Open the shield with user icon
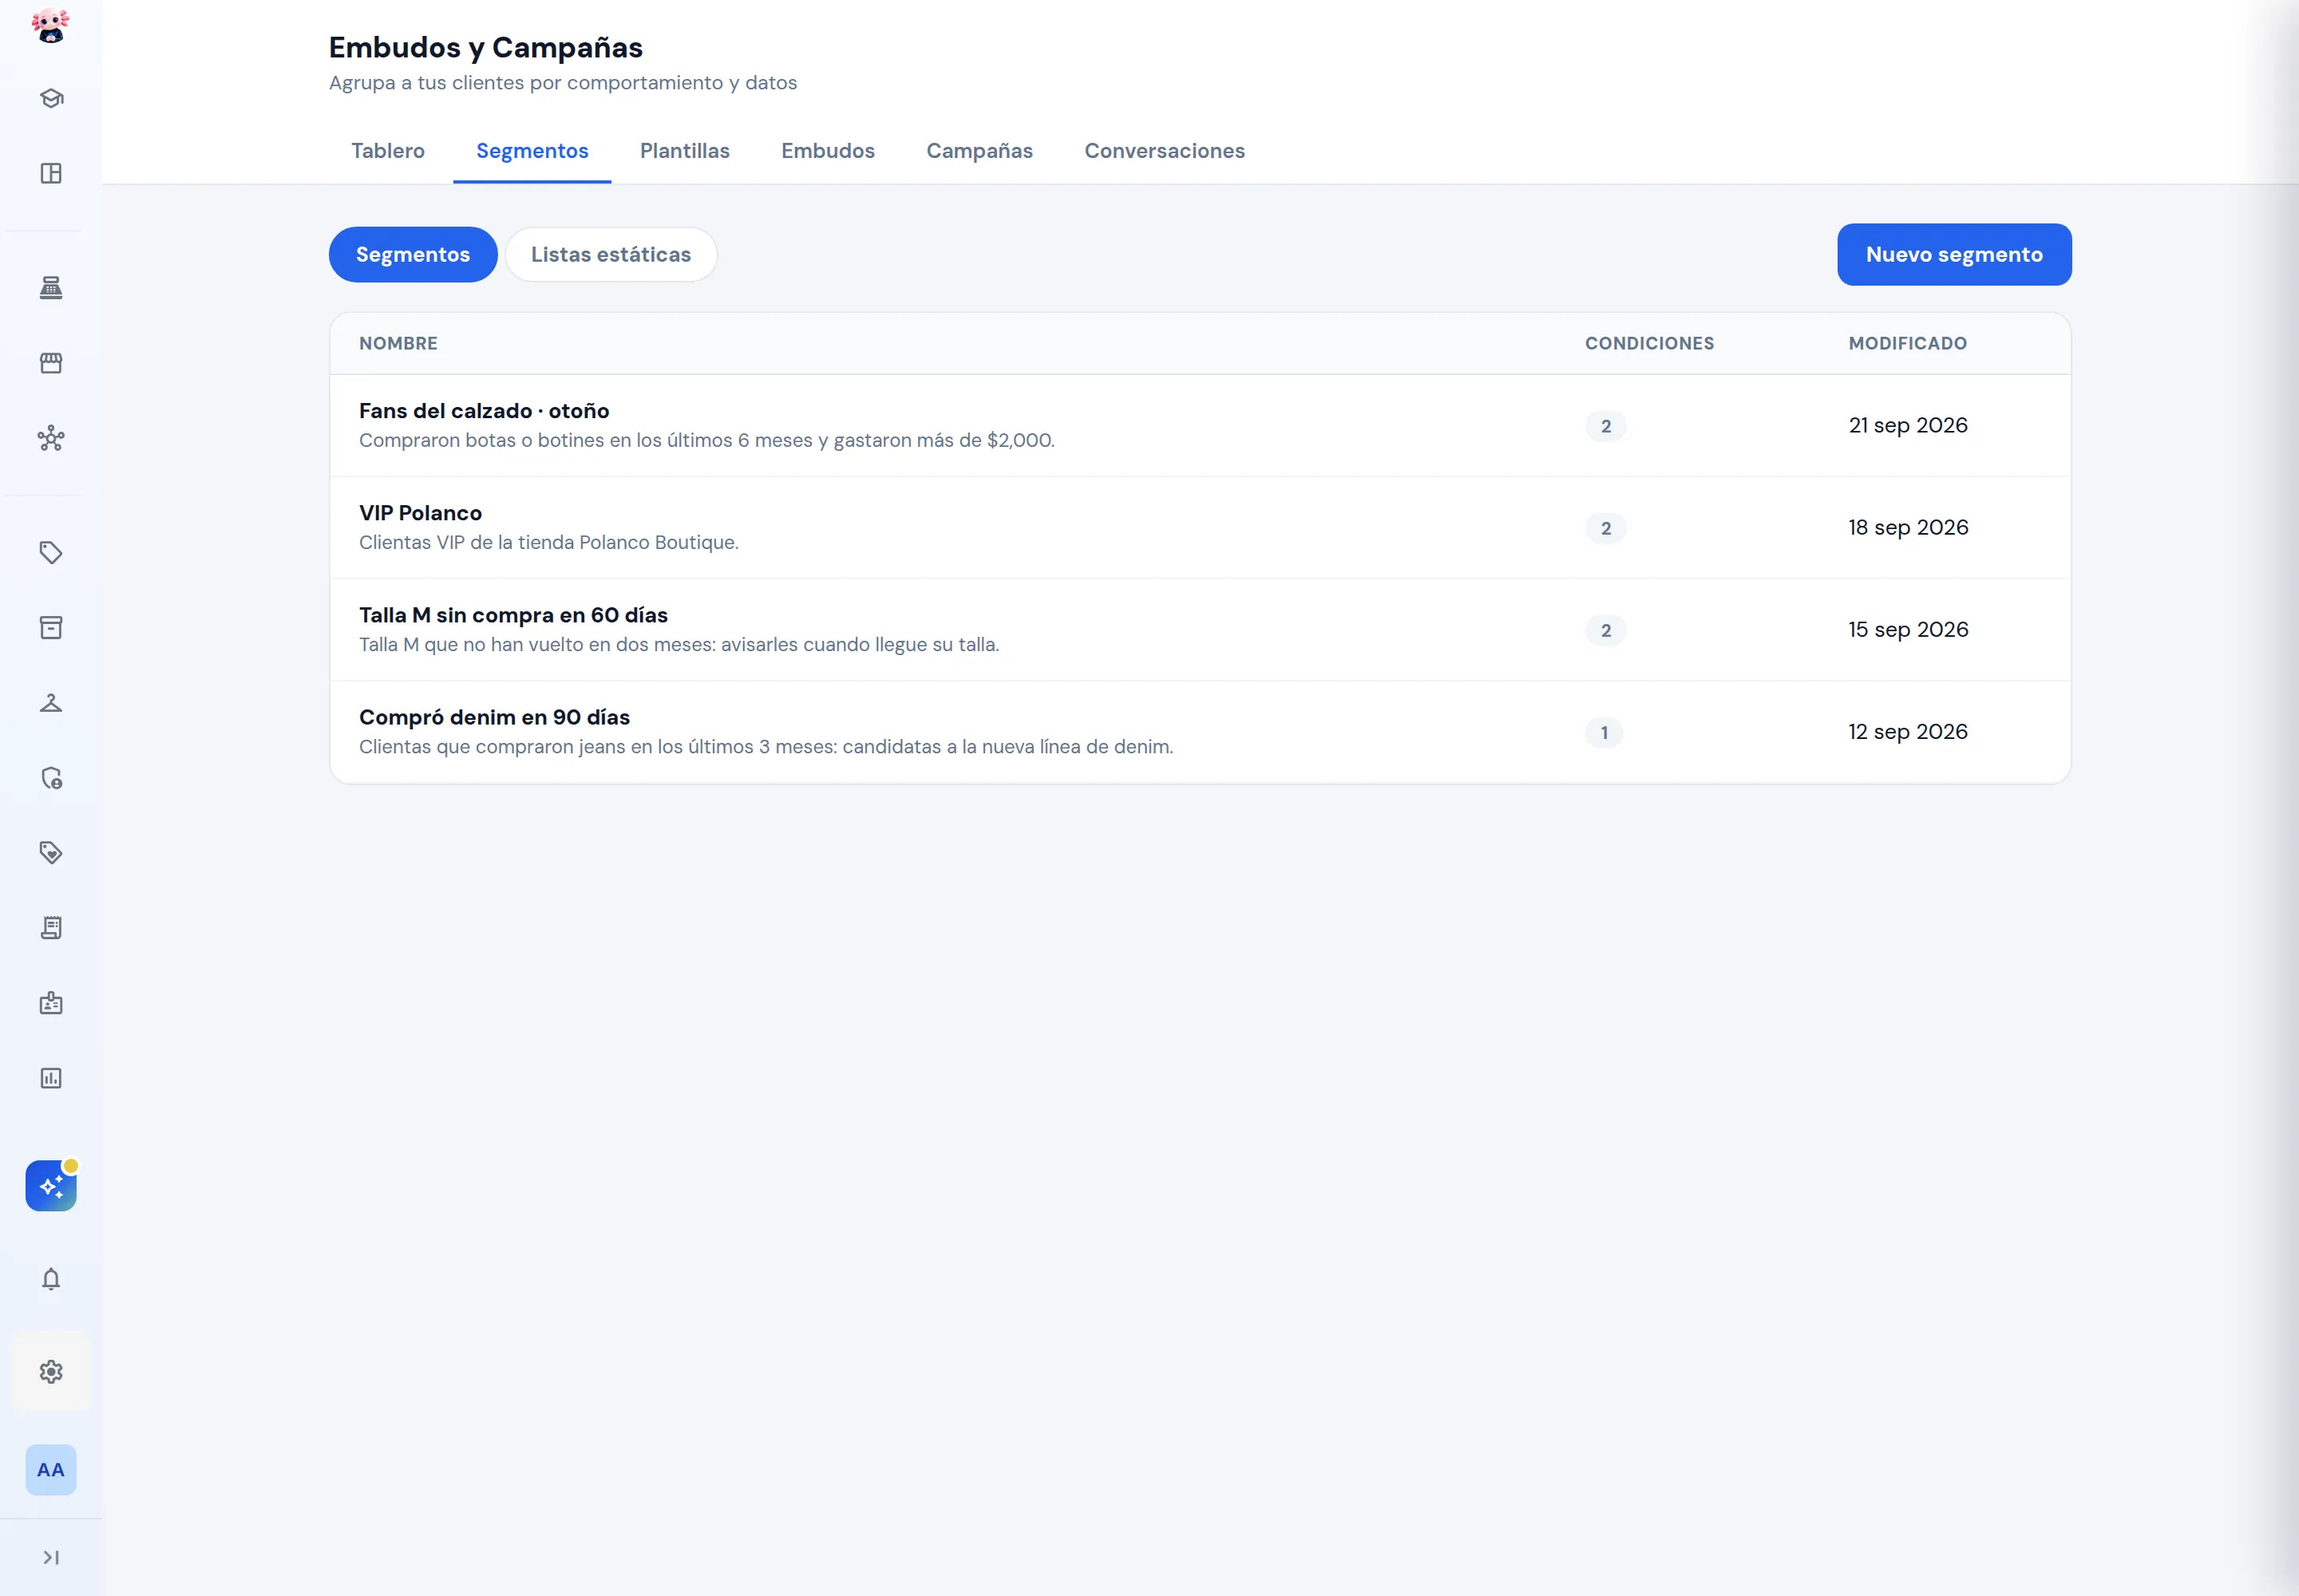This screenshot has height=1596, width=2299. point(51,778)
